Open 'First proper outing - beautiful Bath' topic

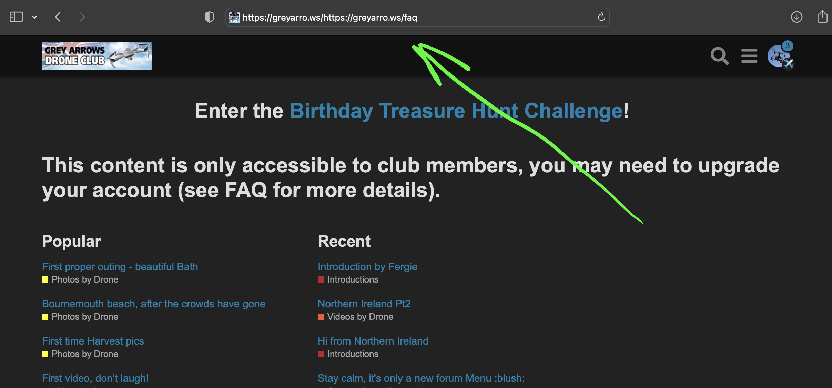pyautogui.click(x=120, y=267)
